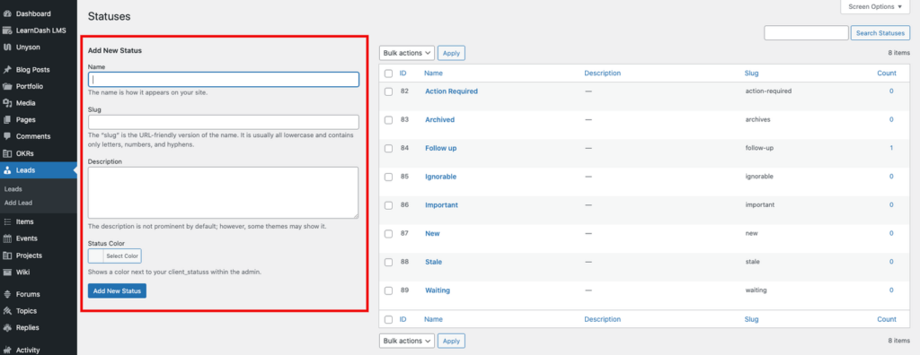This screenshot has height=355, width=920.
Task: Check the Action Required row checkbox
Action: (388, 92)
